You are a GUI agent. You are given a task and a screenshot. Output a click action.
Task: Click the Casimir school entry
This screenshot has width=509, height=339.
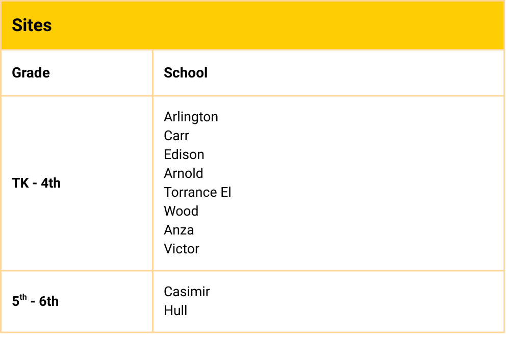click(187, 292)
